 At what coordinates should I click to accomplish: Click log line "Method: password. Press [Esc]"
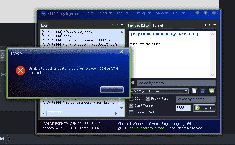click(80, 103)
